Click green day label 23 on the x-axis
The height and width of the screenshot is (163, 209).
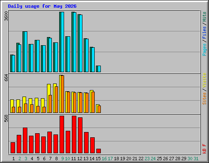pyautogui.click(x=147, y=159)
